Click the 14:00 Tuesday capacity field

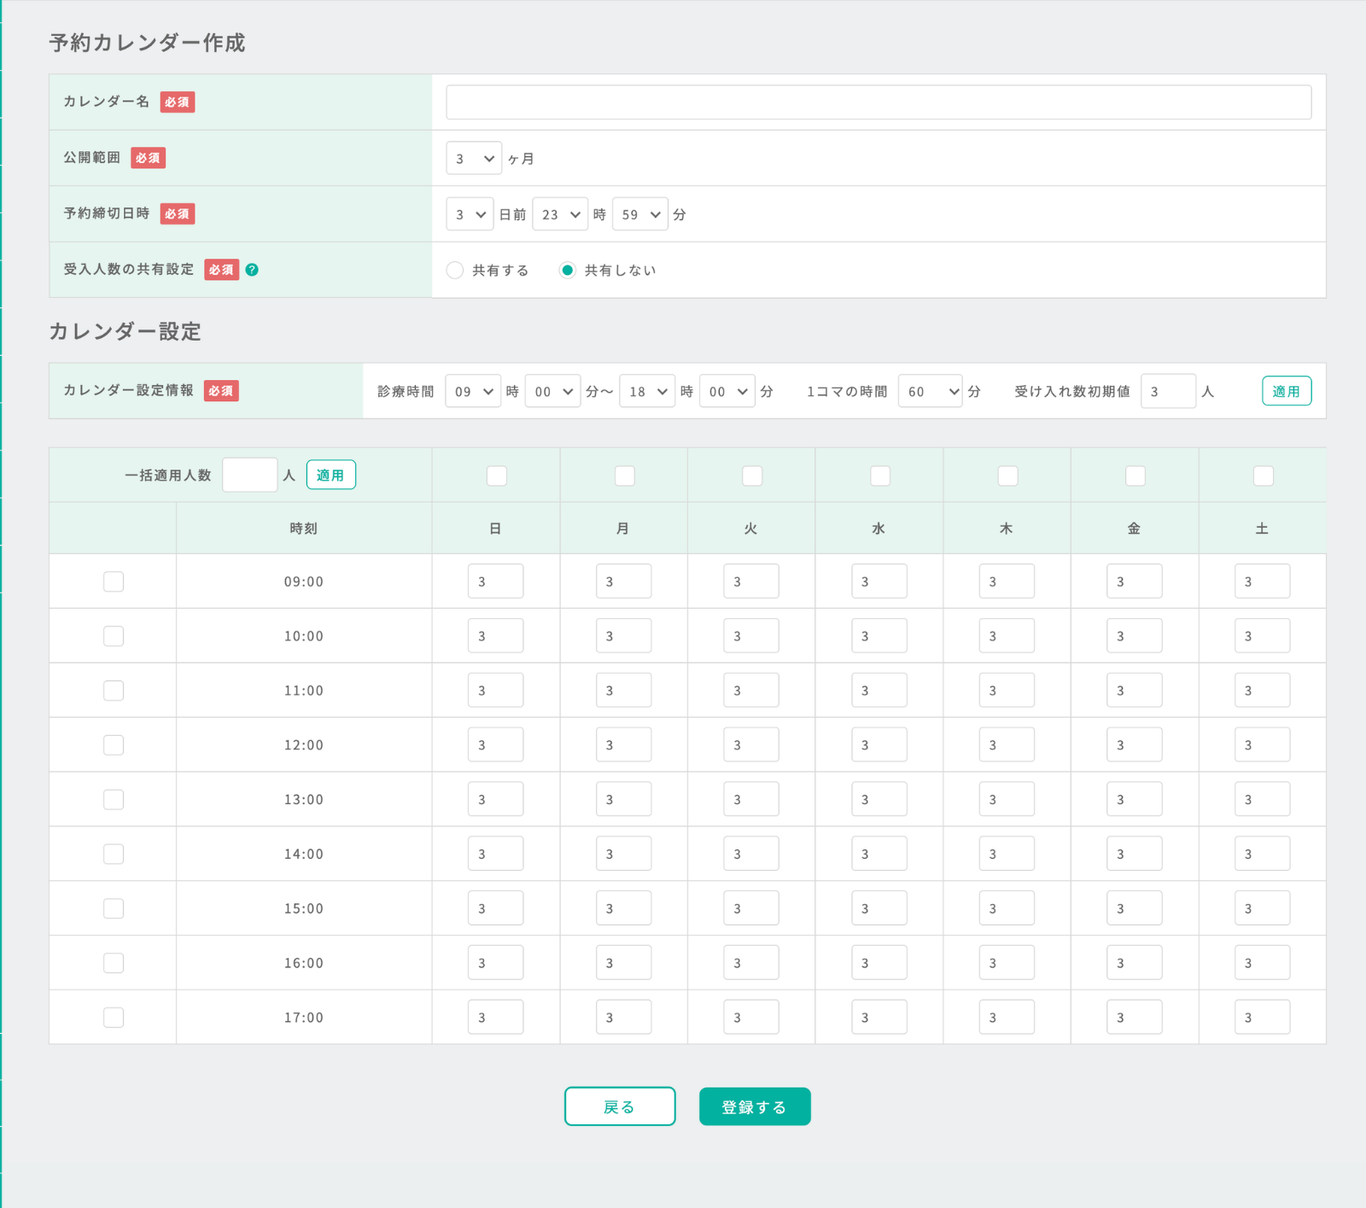click(751, 854)
